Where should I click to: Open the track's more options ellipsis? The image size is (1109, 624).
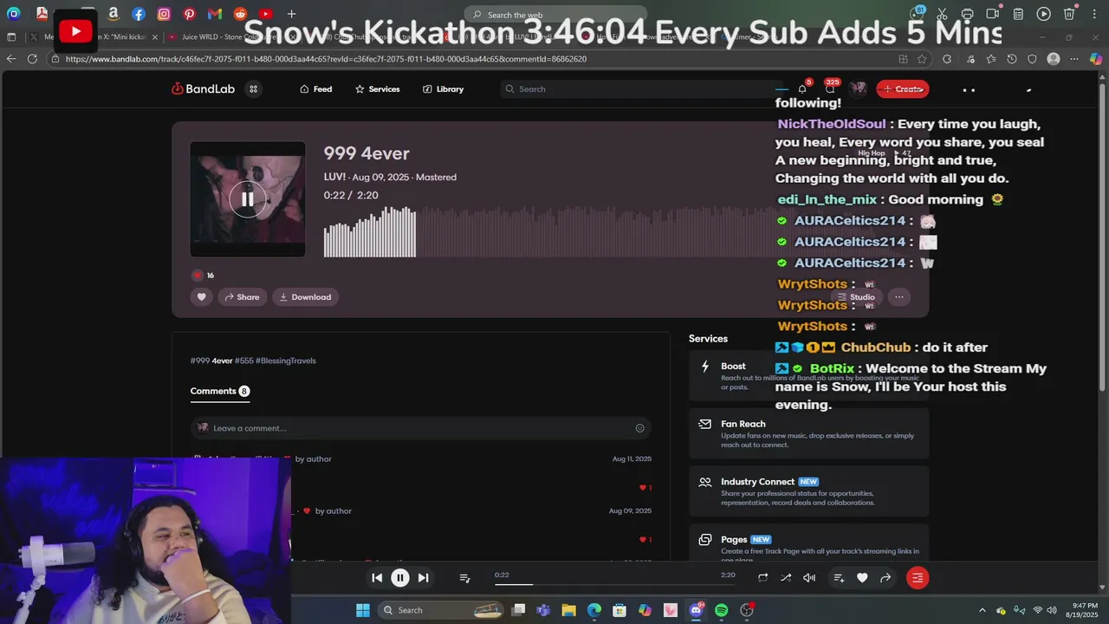point(899,297)
